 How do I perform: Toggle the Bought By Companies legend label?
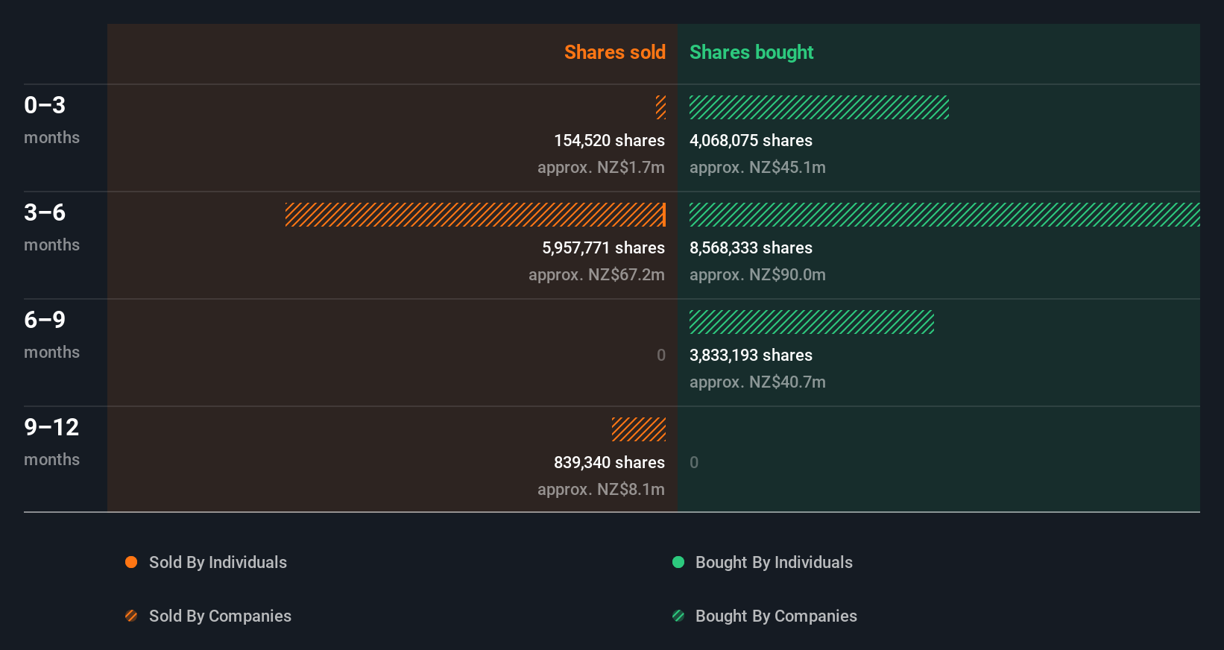point(776,616)
